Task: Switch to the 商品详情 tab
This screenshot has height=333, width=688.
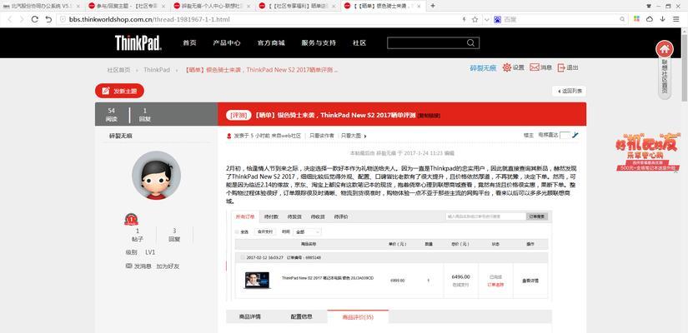Action: pyautogui.click(x=249, y=316)
